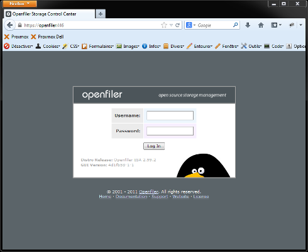The width and height of the screenshot is (308, 252).
Task: Go back with the browser back arrow
Action: [9, 25]
